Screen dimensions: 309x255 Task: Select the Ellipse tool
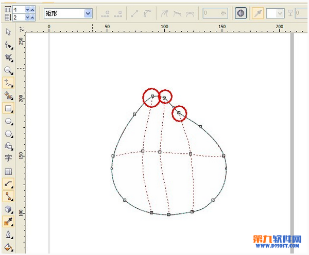click(8, 121)
